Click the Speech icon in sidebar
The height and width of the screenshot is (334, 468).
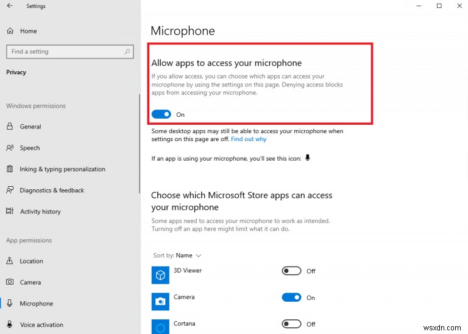click(10, 147)
